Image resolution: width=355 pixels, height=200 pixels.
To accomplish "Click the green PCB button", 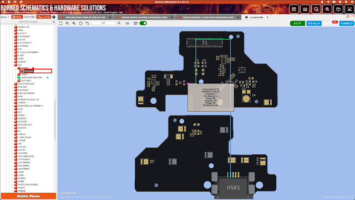I will point(297,23).
